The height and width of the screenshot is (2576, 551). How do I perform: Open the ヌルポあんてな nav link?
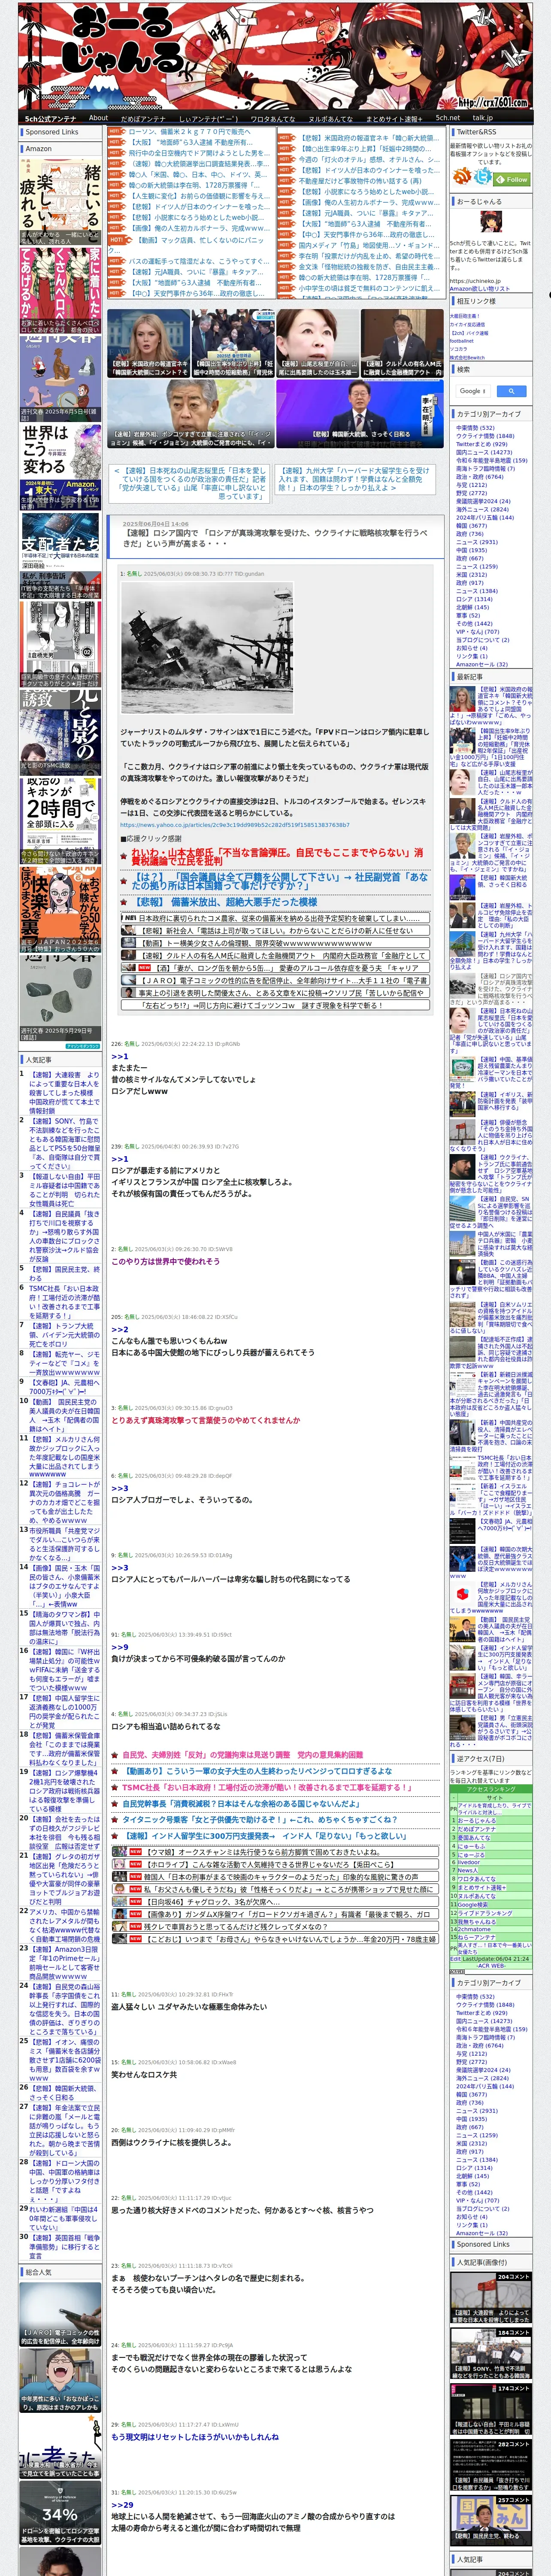pyautogui.click(x=330, y=118)
